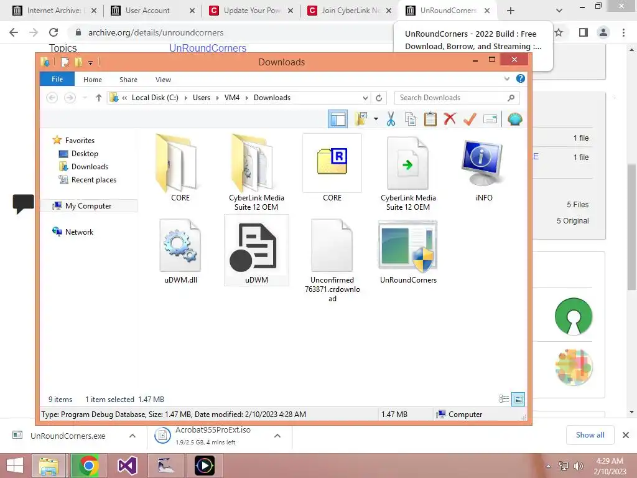Open the File ribbon tab
The image size is (637, 478).
coord(57,79)
